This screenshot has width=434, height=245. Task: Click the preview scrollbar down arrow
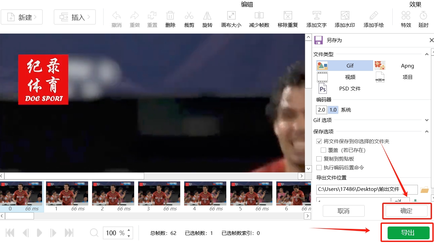click(x=308, y=169)
